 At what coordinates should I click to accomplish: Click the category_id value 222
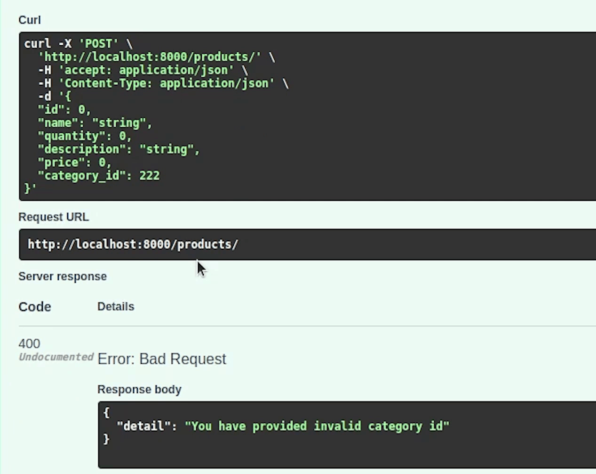(150, 176)
